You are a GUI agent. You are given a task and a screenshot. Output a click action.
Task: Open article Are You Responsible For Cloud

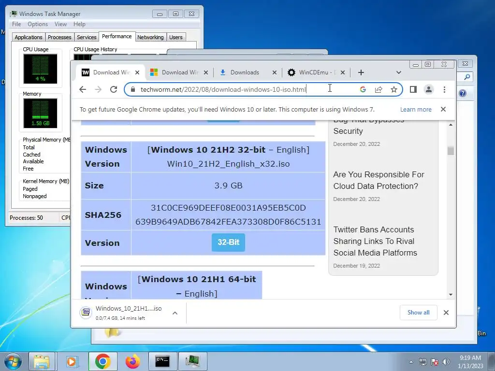tap(379, 181)
